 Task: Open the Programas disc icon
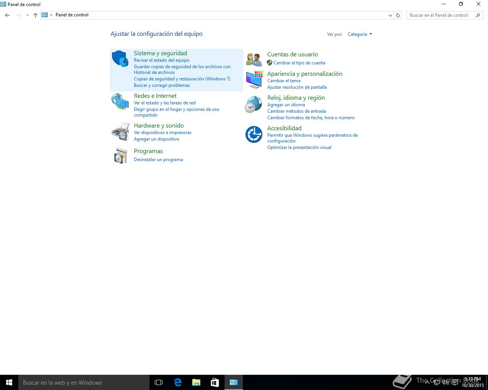(120, 156)
